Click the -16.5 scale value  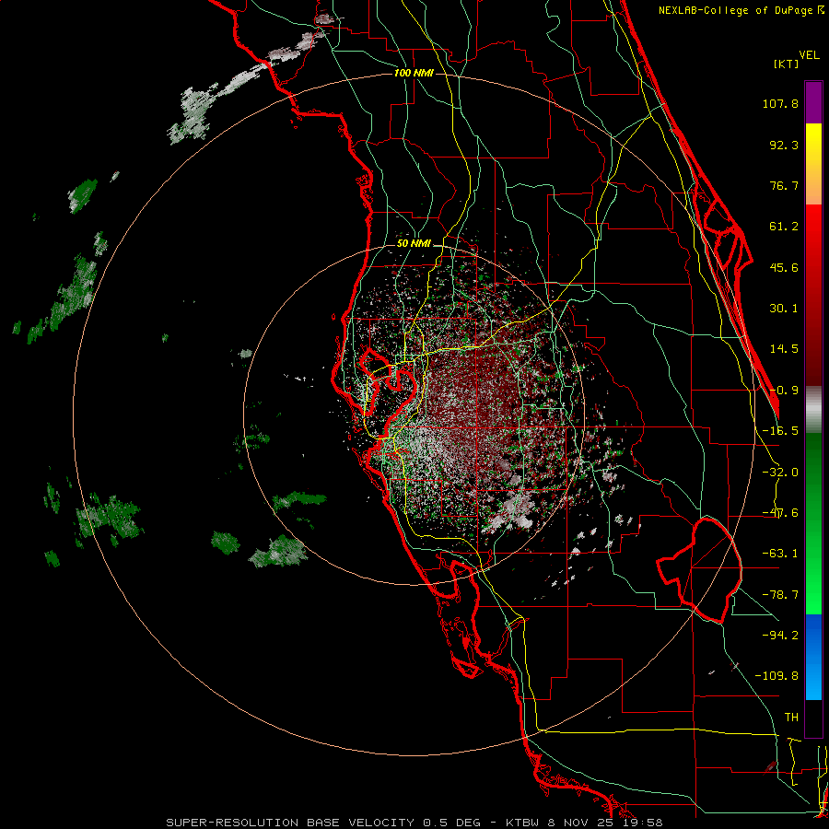(x=780, y=431)
